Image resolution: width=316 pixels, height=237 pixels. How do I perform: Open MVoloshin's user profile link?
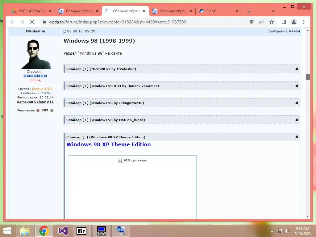point(35,31)
